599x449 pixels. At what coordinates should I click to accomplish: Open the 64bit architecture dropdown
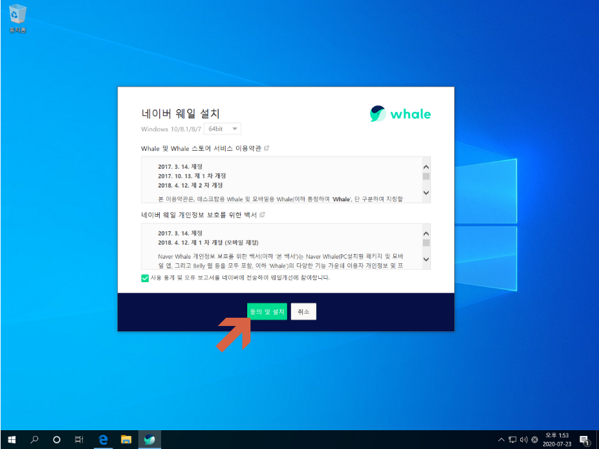[x=223, y=129]
